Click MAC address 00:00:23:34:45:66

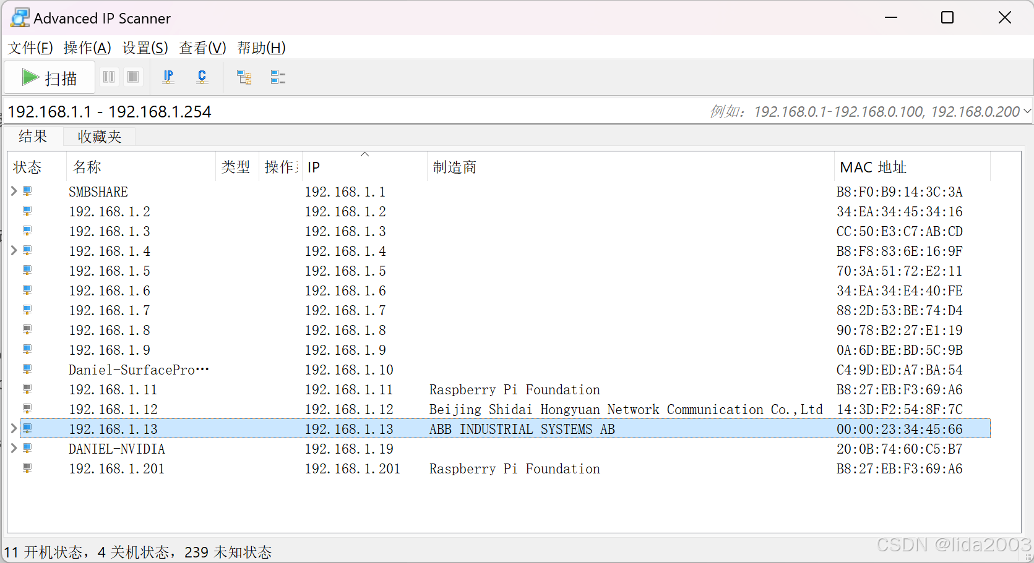click(x=900, y=429)
